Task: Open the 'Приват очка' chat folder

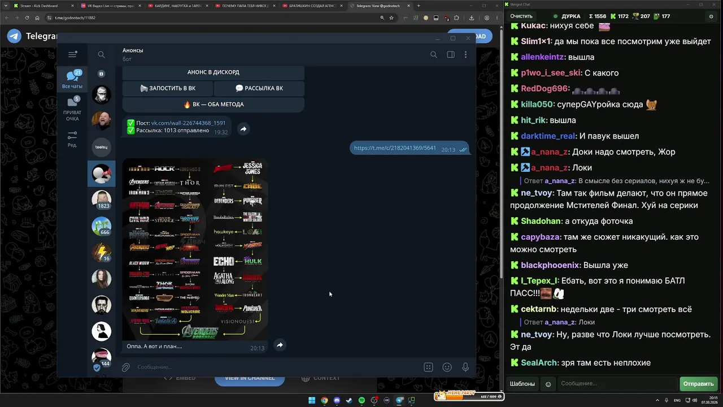Action: tap(72, 109)
